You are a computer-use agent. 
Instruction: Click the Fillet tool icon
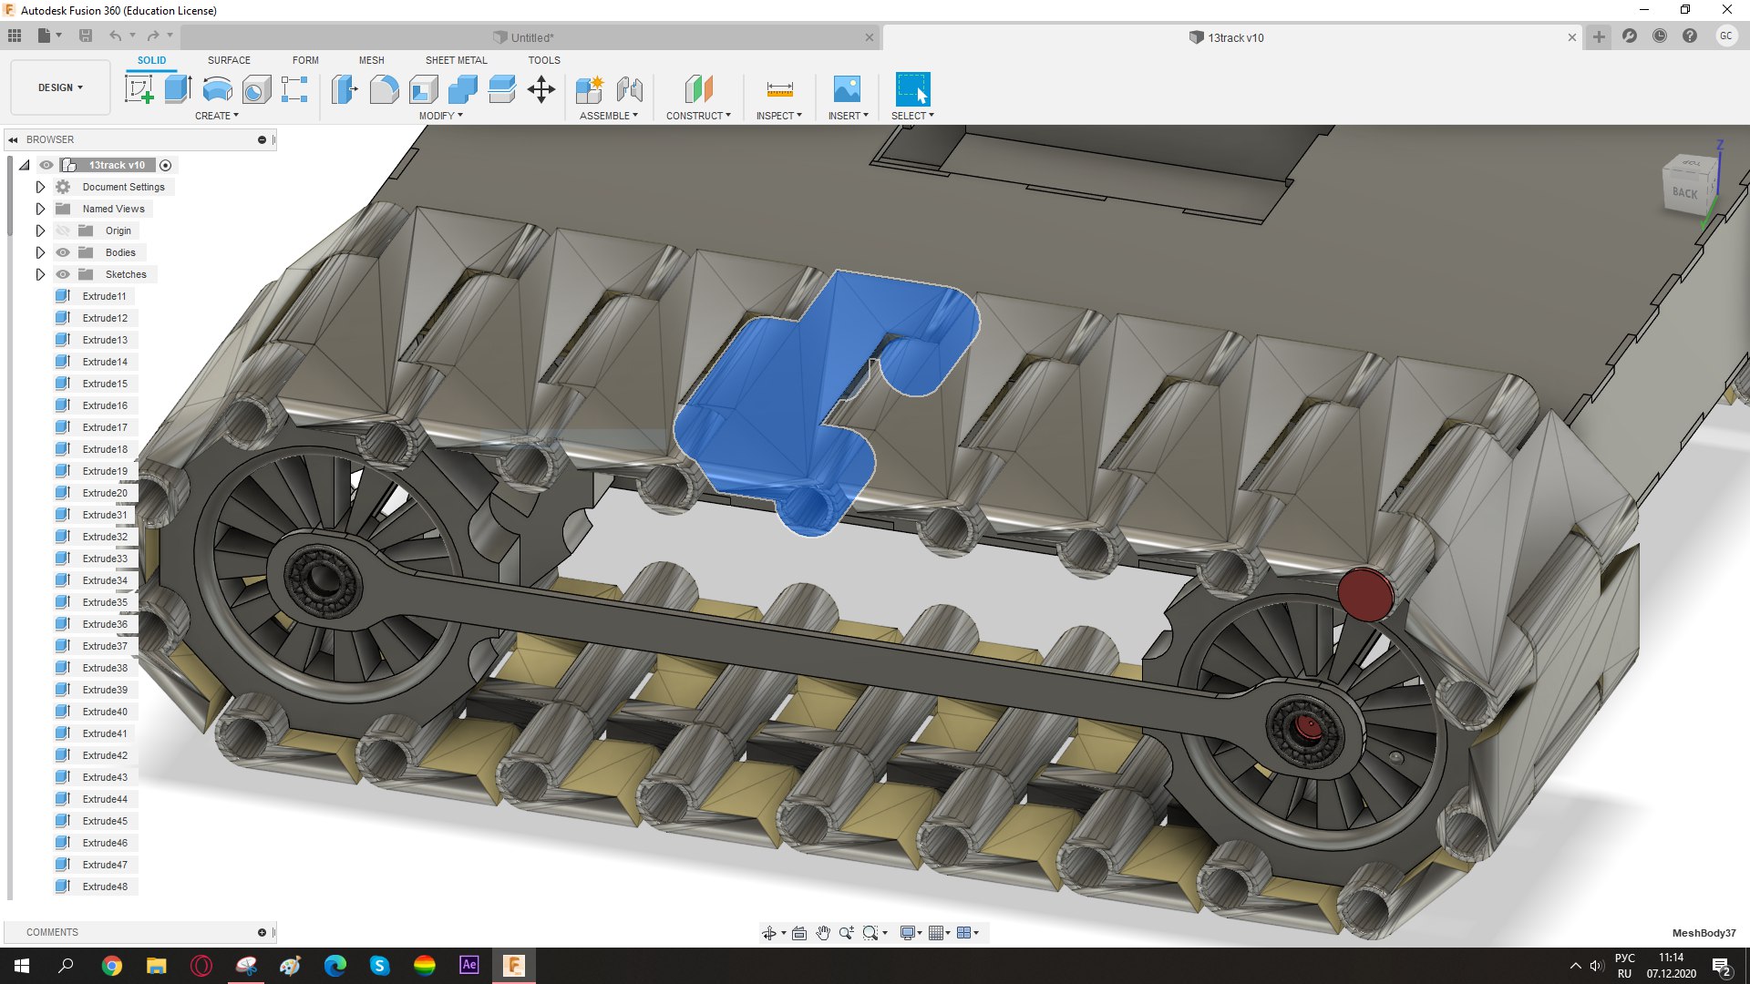click(384, 89)
